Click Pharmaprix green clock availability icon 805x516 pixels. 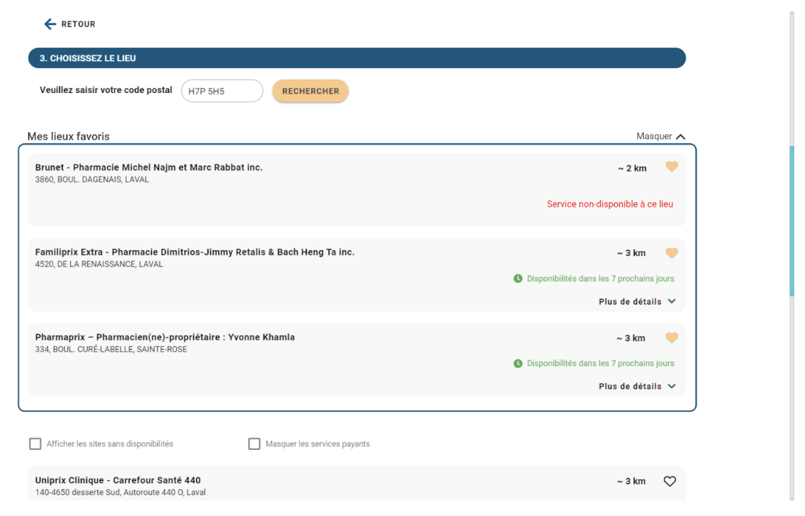click(x=518, y=363)
